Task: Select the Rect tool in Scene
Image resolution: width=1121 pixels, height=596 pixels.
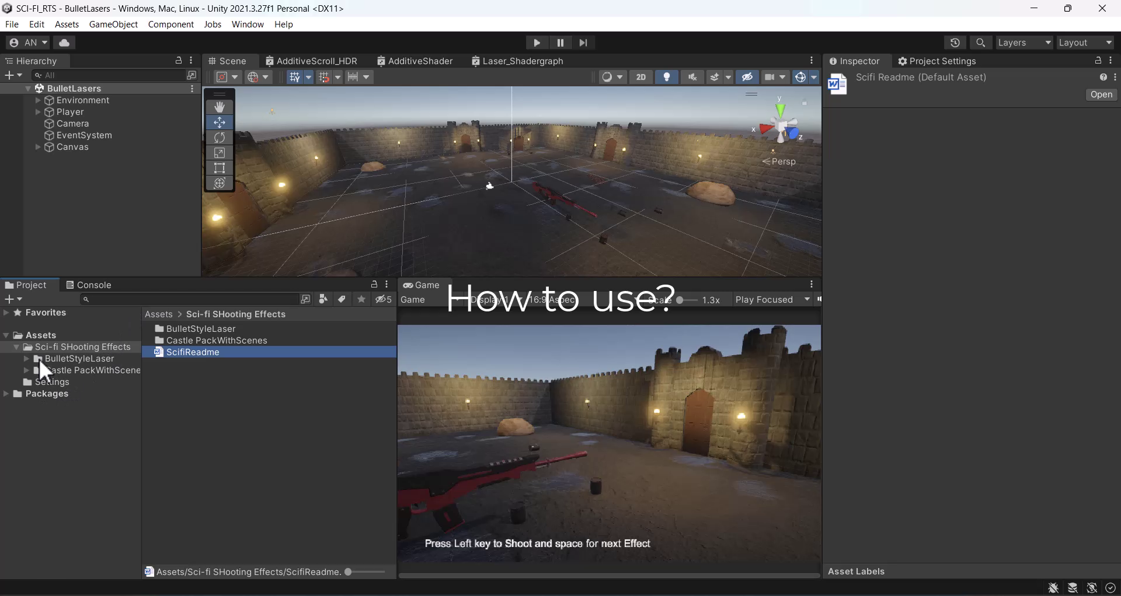Action: click(x=220, y=168)
